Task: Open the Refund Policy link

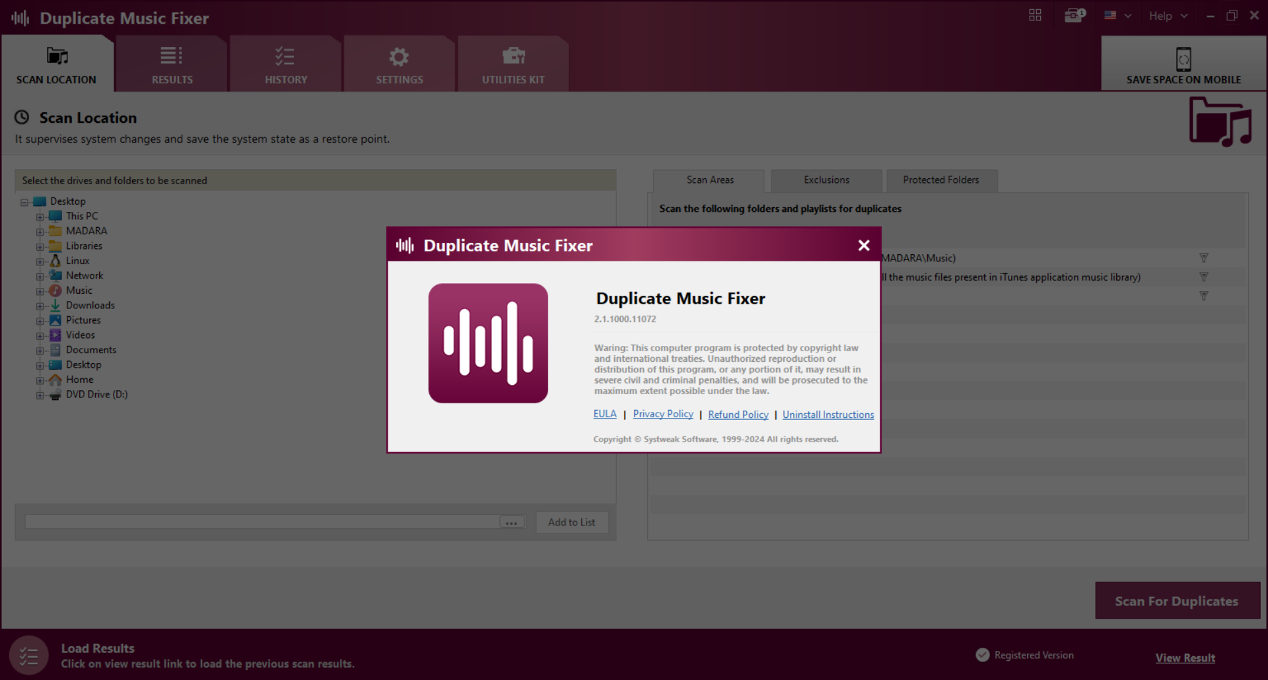Action: (738, 415)
